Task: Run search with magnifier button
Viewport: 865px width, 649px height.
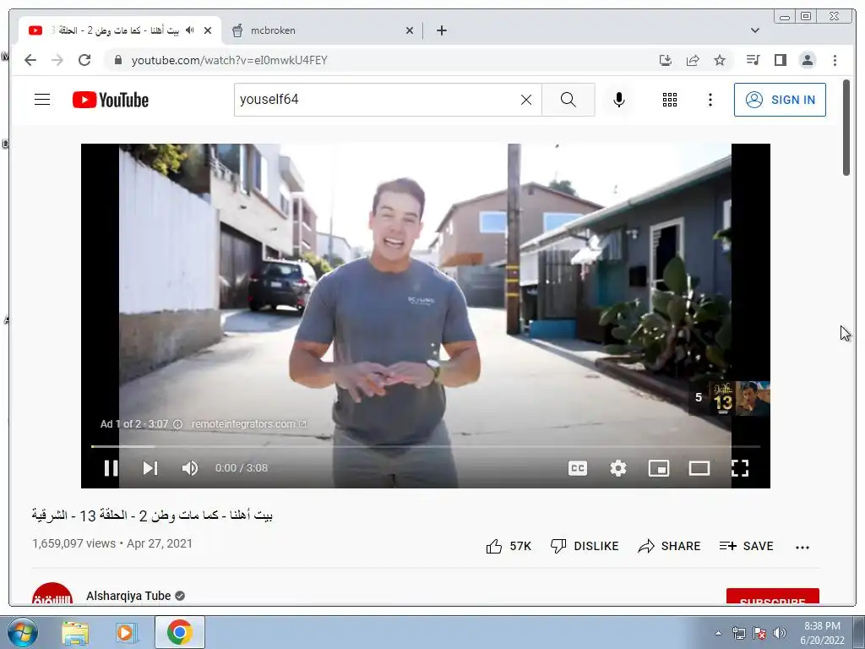Action: [x=569, y=100]
